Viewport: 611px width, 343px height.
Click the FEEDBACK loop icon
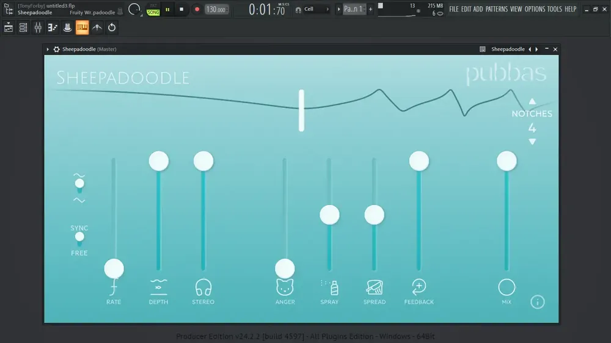tap(419, 287)
